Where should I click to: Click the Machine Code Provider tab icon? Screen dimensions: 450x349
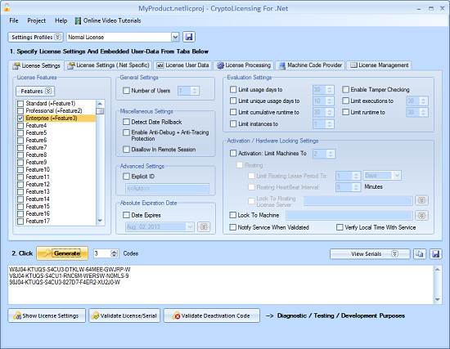pos(282,65)
